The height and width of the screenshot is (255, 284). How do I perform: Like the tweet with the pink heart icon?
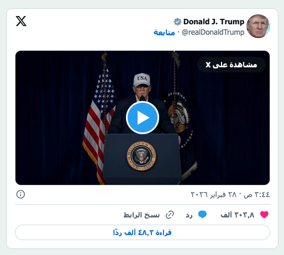pos(264,215)
